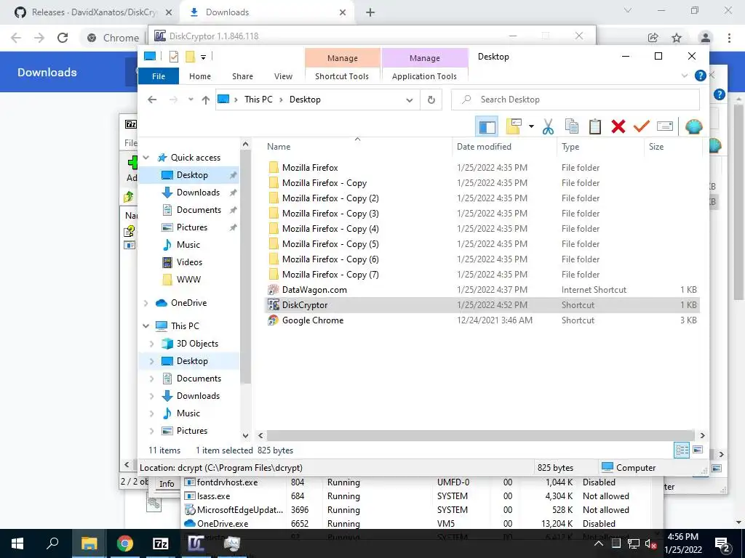This screenshot has height=558, width=745.
Task: Switch to Releases DavidXanatos Chrome tab
Action: 93,12
